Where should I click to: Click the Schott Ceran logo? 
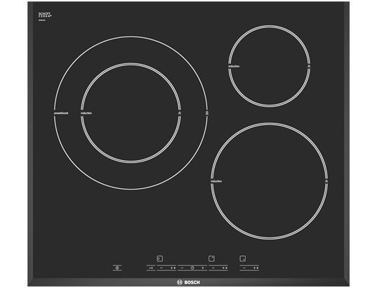point(45,15)
